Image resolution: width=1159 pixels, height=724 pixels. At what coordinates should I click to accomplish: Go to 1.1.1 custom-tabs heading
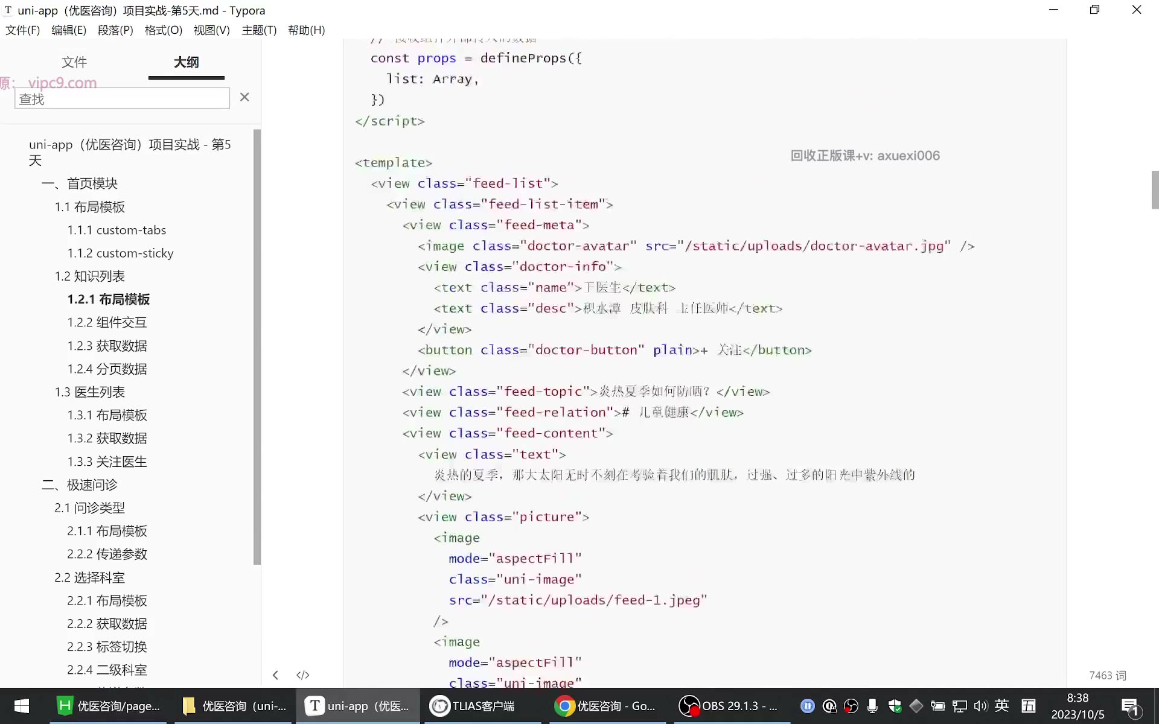tap(117, 230)
